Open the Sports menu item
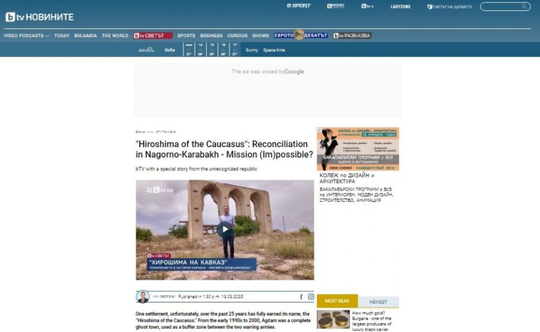Viewport: 540px width, 332px height. point(186,36)
